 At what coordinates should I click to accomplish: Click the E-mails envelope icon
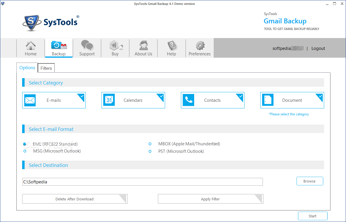tap(30, 100)
